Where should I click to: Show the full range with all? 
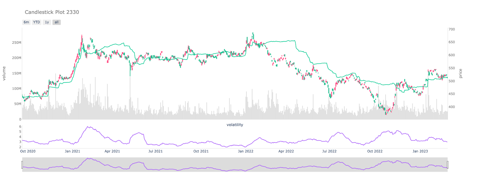(57, 22)
